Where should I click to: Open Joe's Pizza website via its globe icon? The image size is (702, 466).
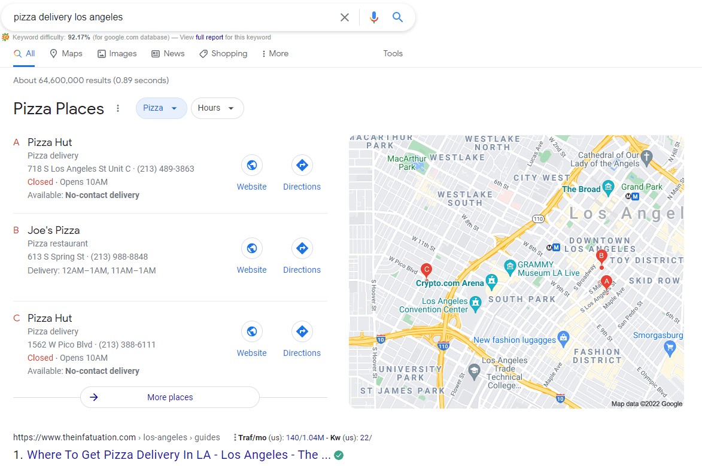[251, 248]
